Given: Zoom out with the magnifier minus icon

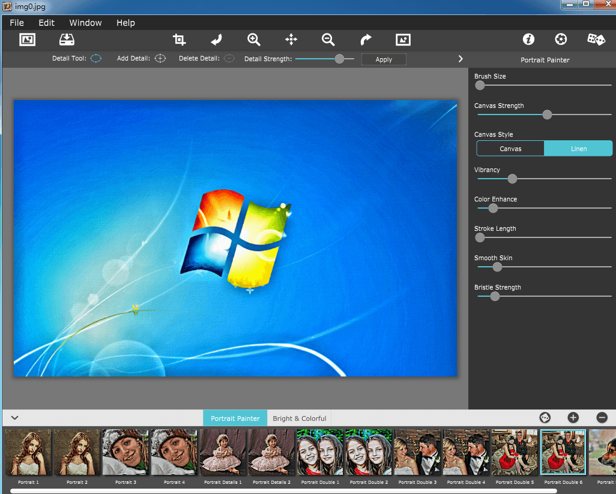Looking at the screenshot, I should tap(328, 40).
